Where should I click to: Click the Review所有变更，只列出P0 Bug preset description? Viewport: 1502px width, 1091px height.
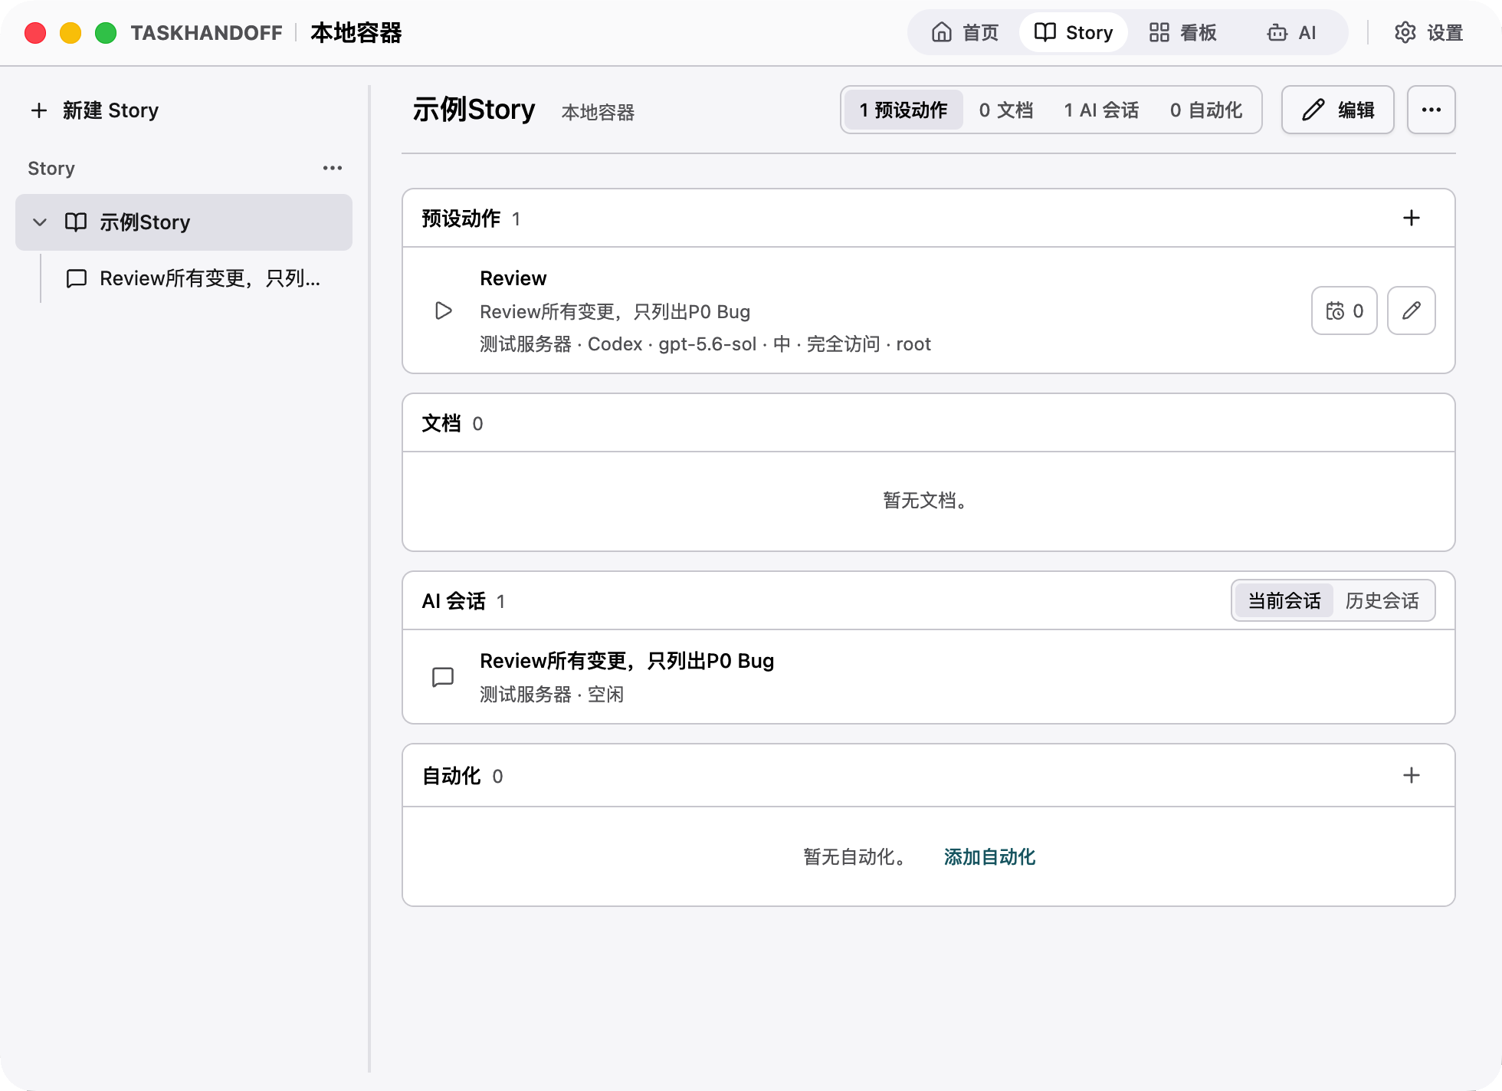(615, 312)
